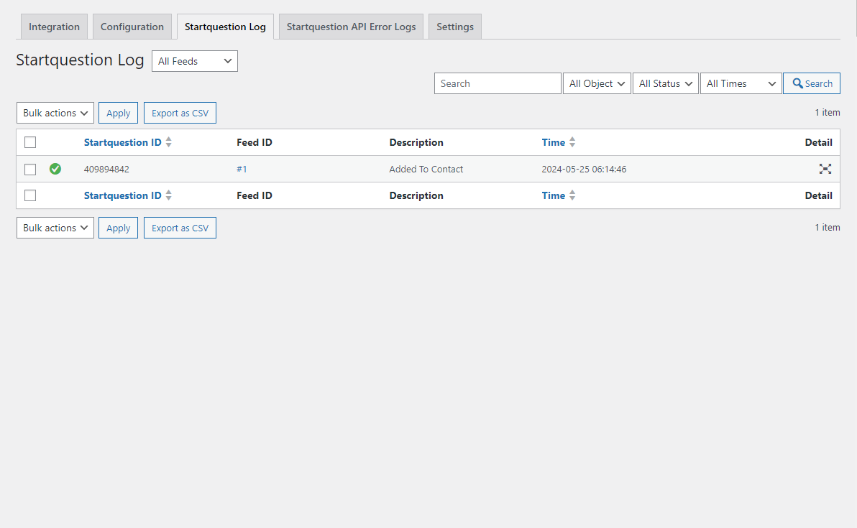Click the timestamp 2024-05-25 06:14:46
This screenshot has width=857, height=528.
pos(584,170)
